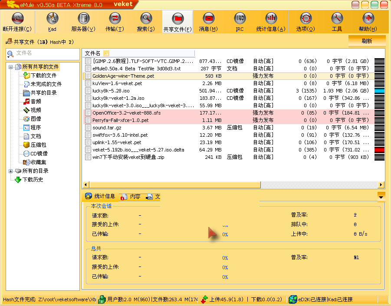
Task: Click the blue progress bar of lucky8k-5.28.iso
Action: [x=379, y=91]
